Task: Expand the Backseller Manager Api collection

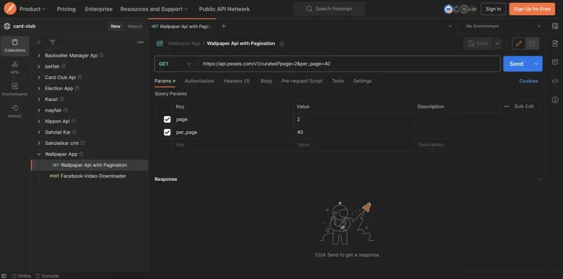Action: tap(39, 56)
